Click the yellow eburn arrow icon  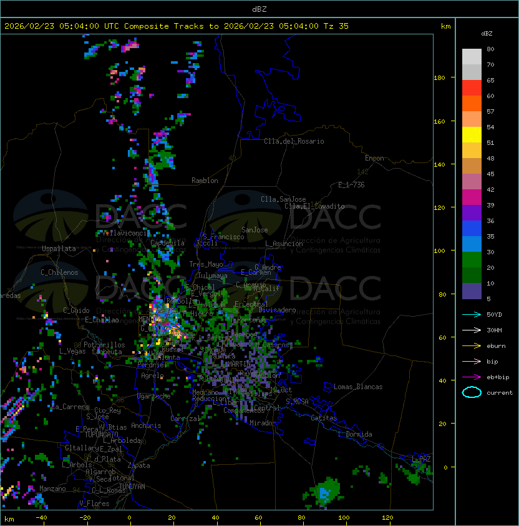tap(472, 345)
